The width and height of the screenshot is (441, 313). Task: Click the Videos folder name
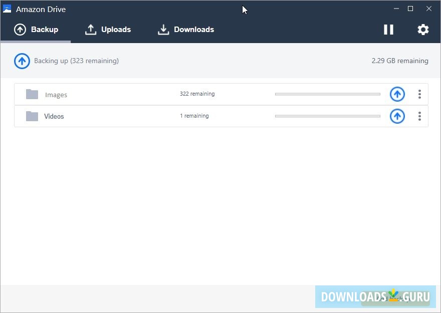(54, 116)
